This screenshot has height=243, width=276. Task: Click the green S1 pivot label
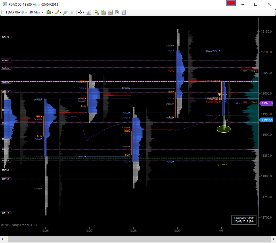(x=219, y=165)
